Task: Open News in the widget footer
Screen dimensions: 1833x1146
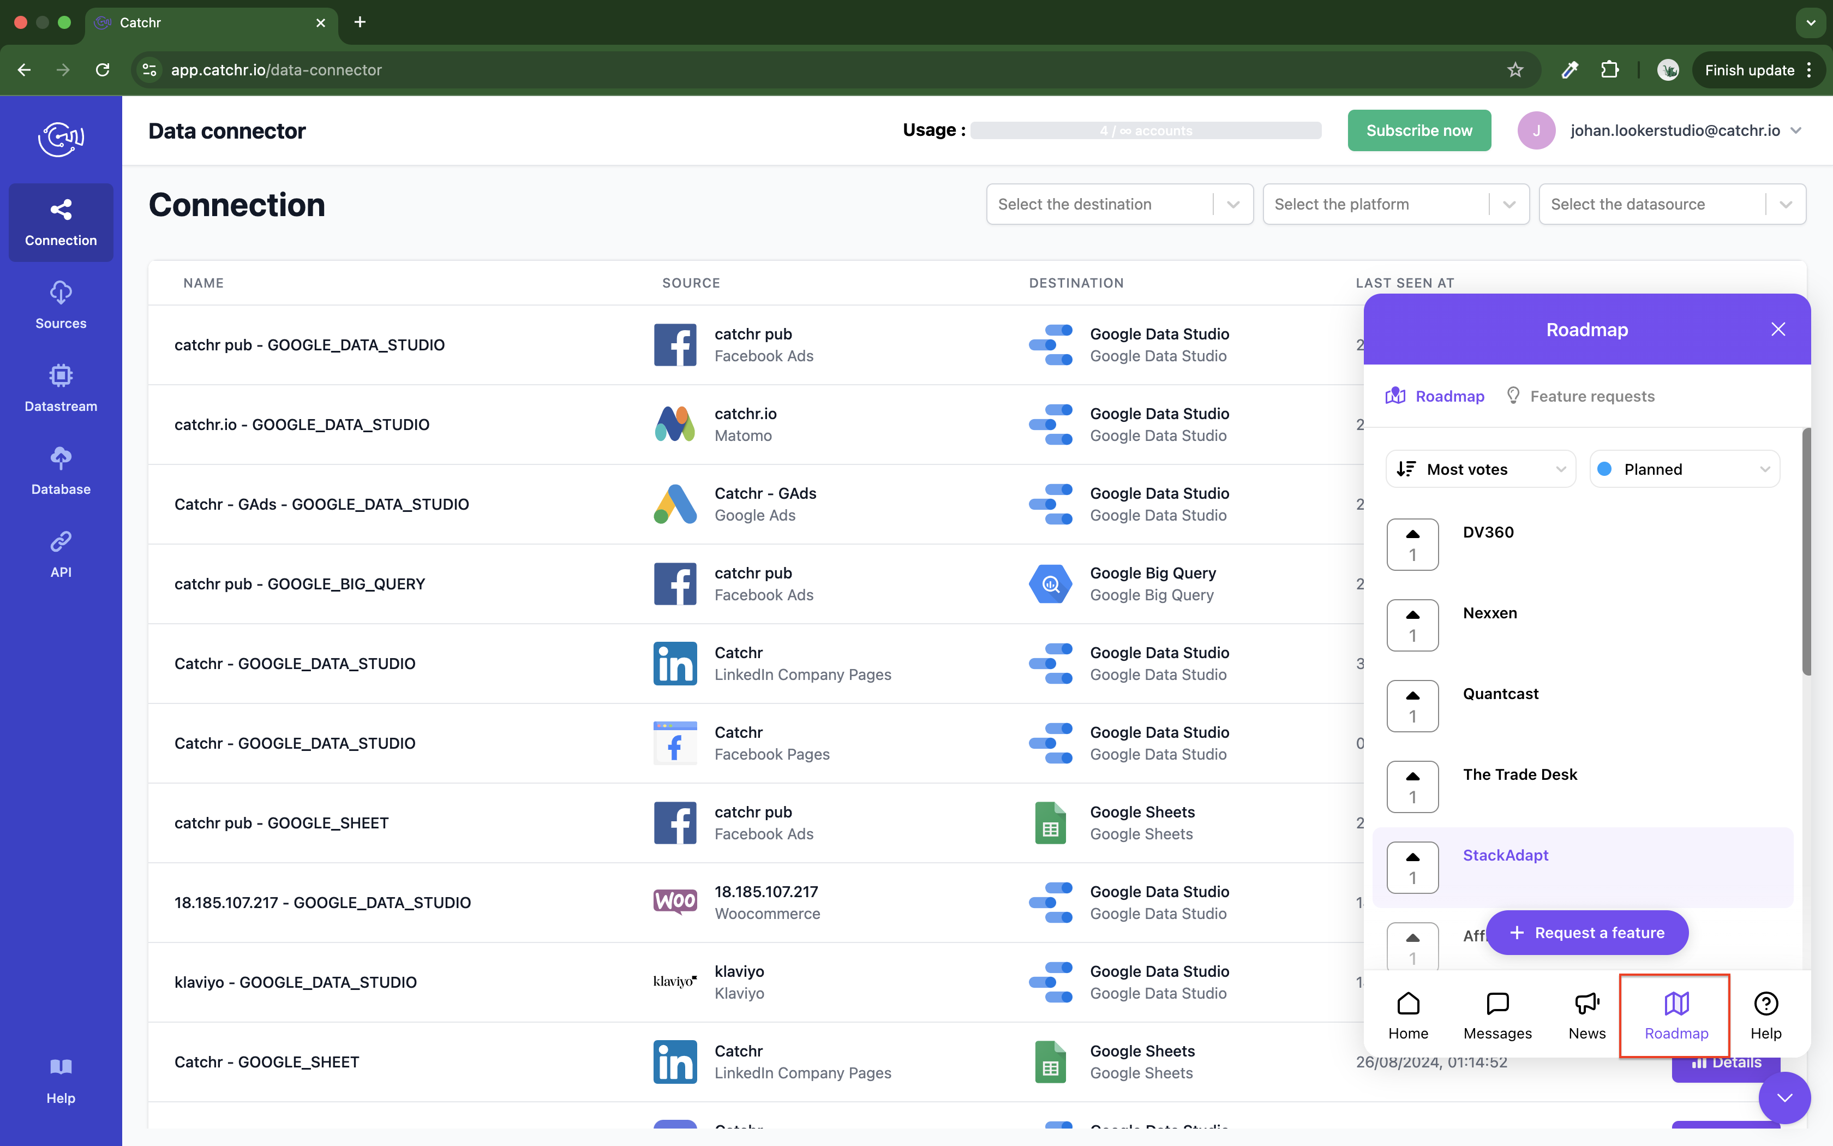Action: [1587, 1016]
